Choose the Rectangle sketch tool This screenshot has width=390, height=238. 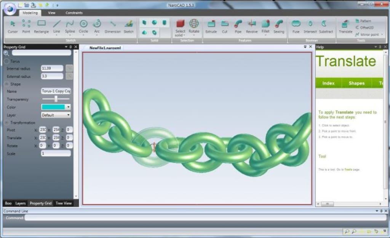click(41, 27)
